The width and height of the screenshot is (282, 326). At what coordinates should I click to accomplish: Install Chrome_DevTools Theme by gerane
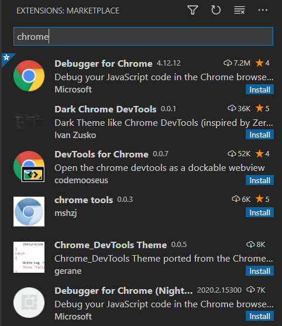(x=260, y=271)
